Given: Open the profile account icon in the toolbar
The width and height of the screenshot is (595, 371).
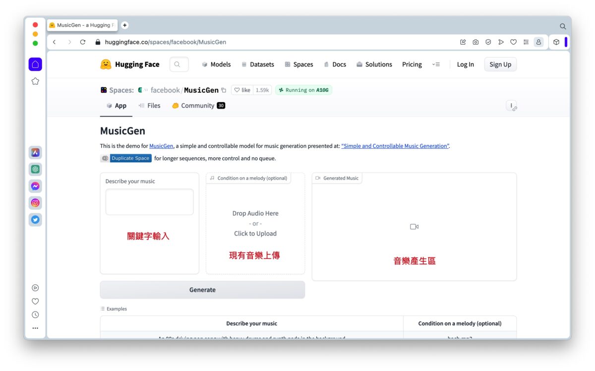Looking at the screenshot, I should 538,42.
